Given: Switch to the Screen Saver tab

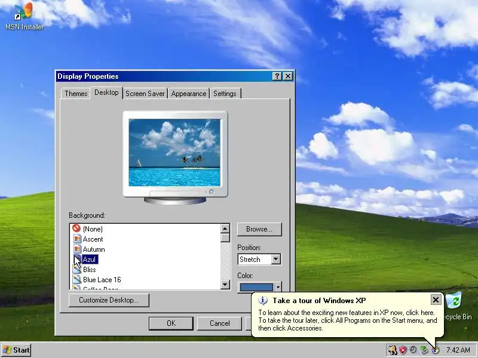Looking at the screenshot, I should (x=145, y=94).
